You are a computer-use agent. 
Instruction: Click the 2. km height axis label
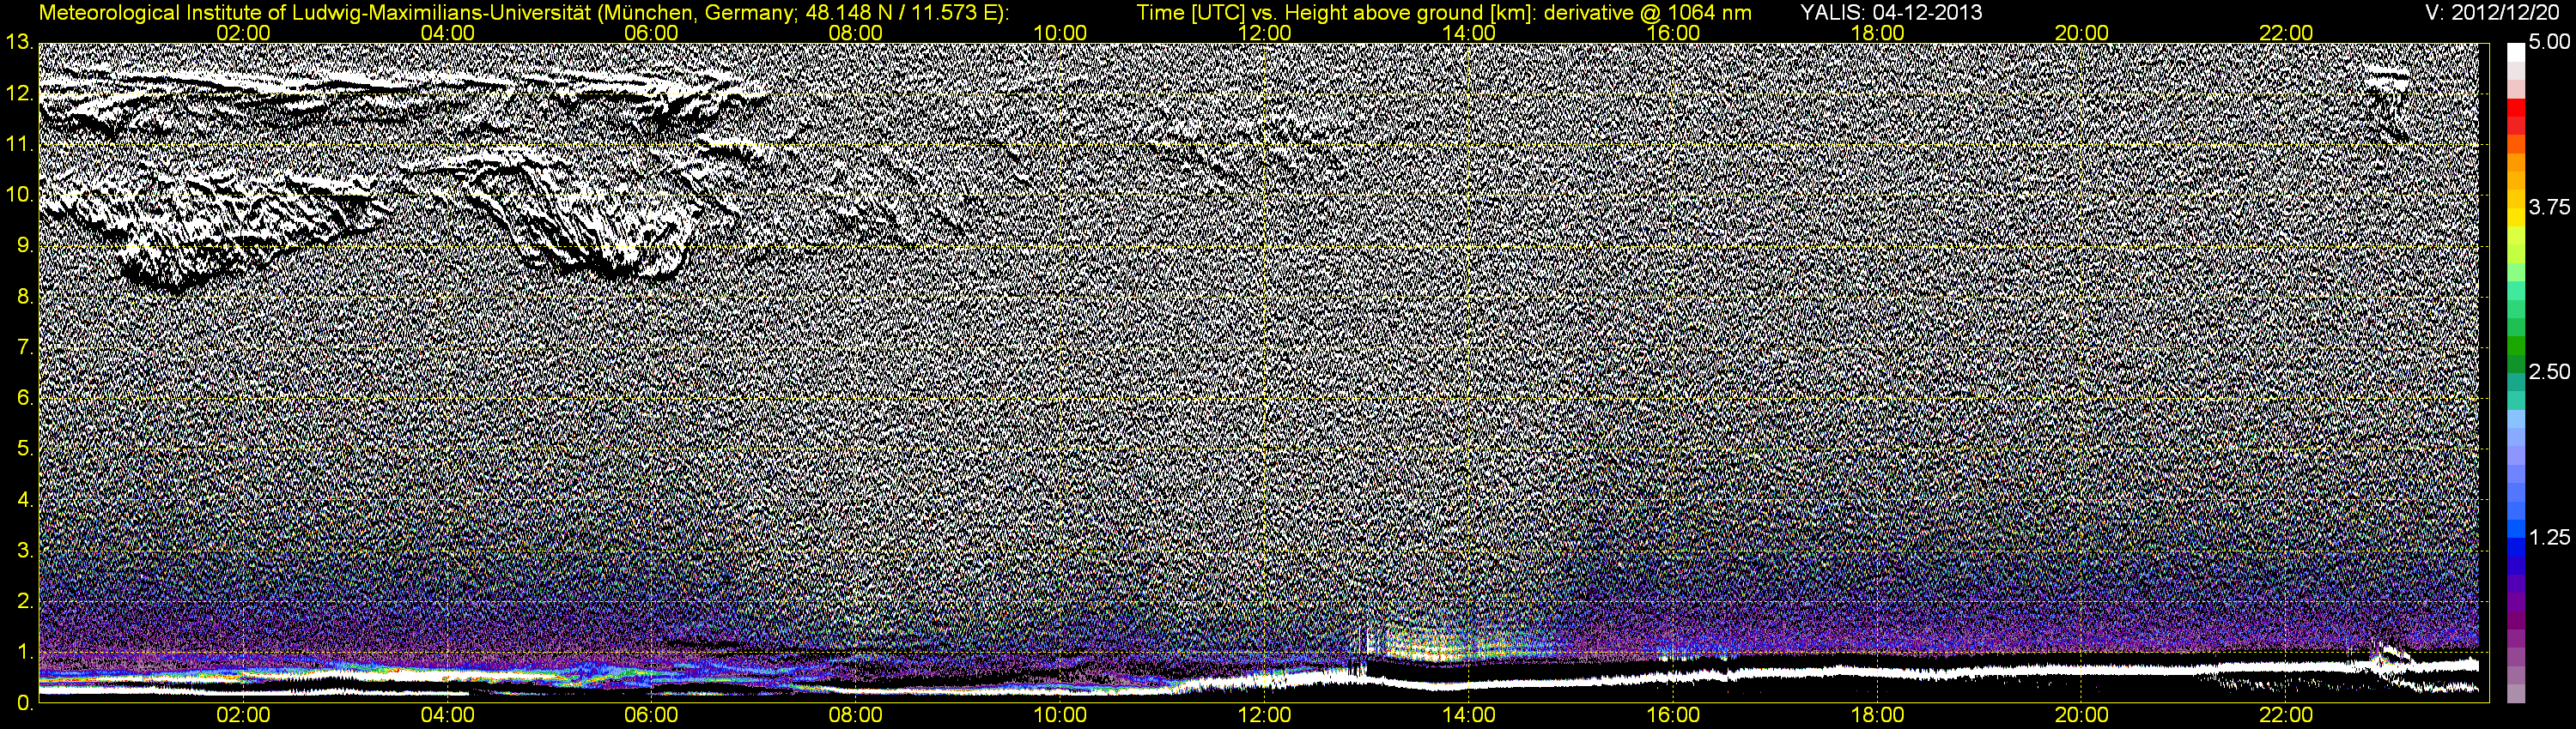[x=24, y=601]
